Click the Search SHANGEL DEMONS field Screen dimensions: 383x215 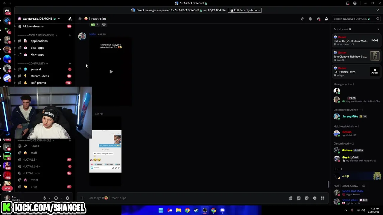click(356, 19)
